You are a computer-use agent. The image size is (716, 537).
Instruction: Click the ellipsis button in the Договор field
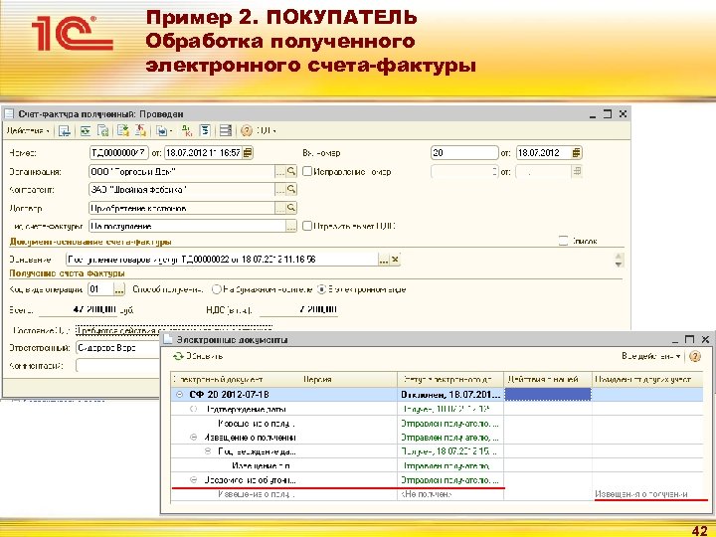point(280,208)
